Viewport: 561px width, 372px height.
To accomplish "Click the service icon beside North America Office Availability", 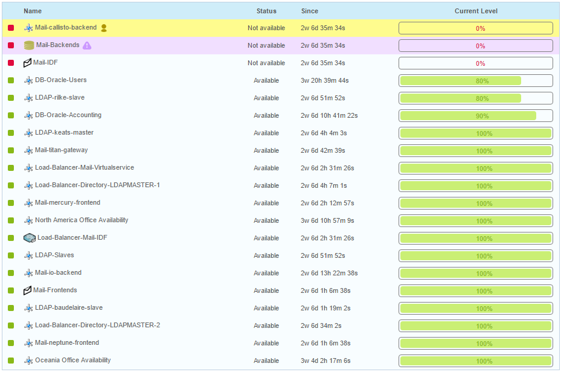I will tap(28, 220).
